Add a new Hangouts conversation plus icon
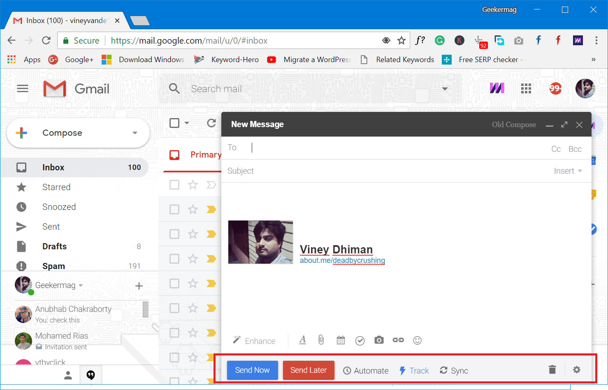The width and height of the screenshot is (608, 390). [x=139, y=286]
